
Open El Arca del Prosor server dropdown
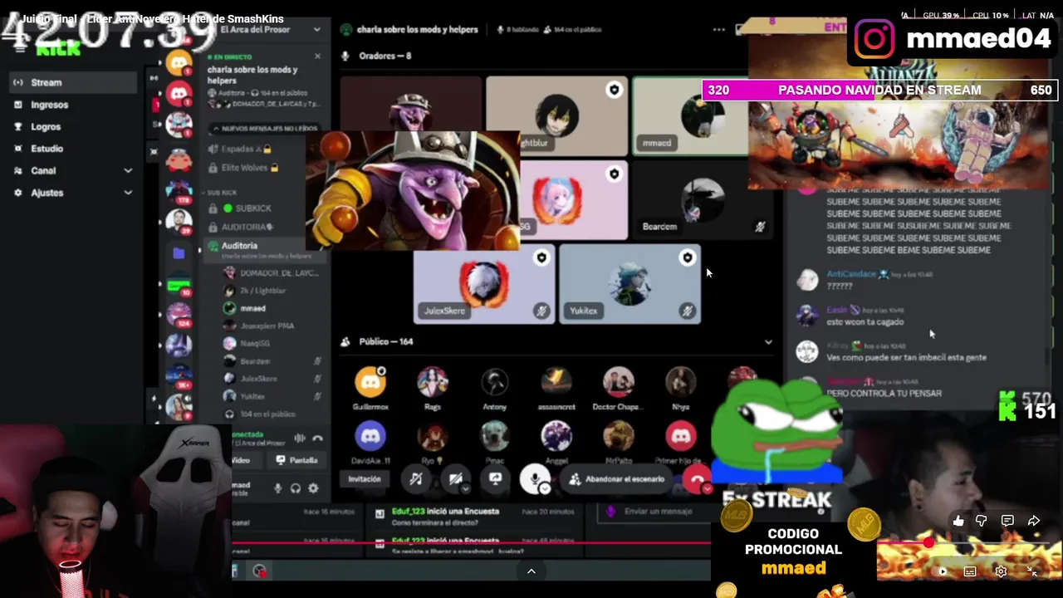coord(316,30)
